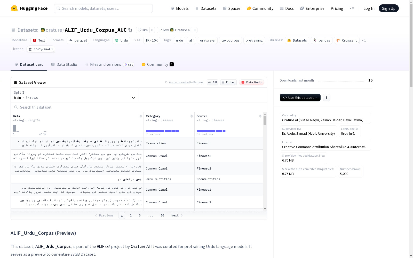Open Datasets in top navigation
This screenshot has height=258, width=413.
pos(206,8)
